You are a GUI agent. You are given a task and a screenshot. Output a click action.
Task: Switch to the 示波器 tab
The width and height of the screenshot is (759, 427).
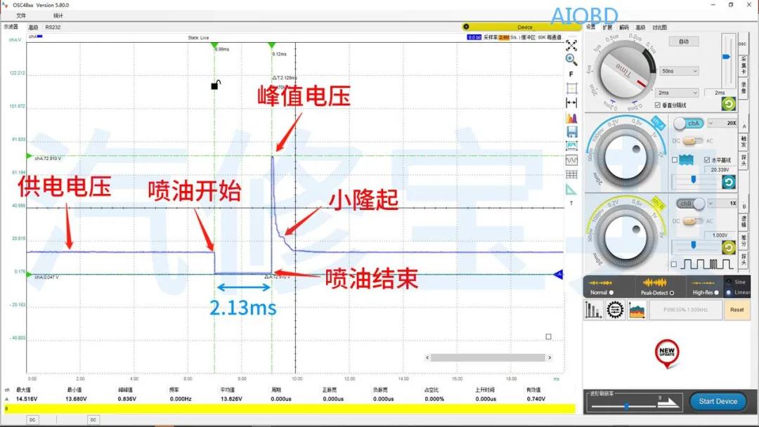tap(11, 27)
